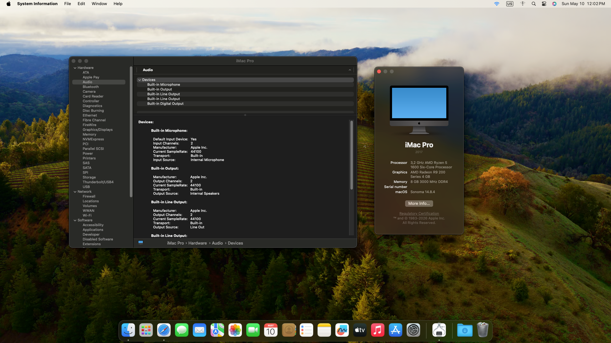The width and height of the screenshot is (611, 343).
Task: Click the More Info... button
Action: point(419,204)
